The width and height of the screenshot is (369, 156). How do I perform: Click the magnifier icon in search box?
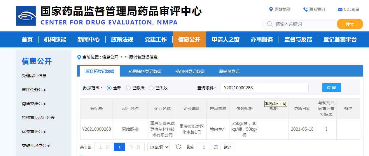point(270,24)
